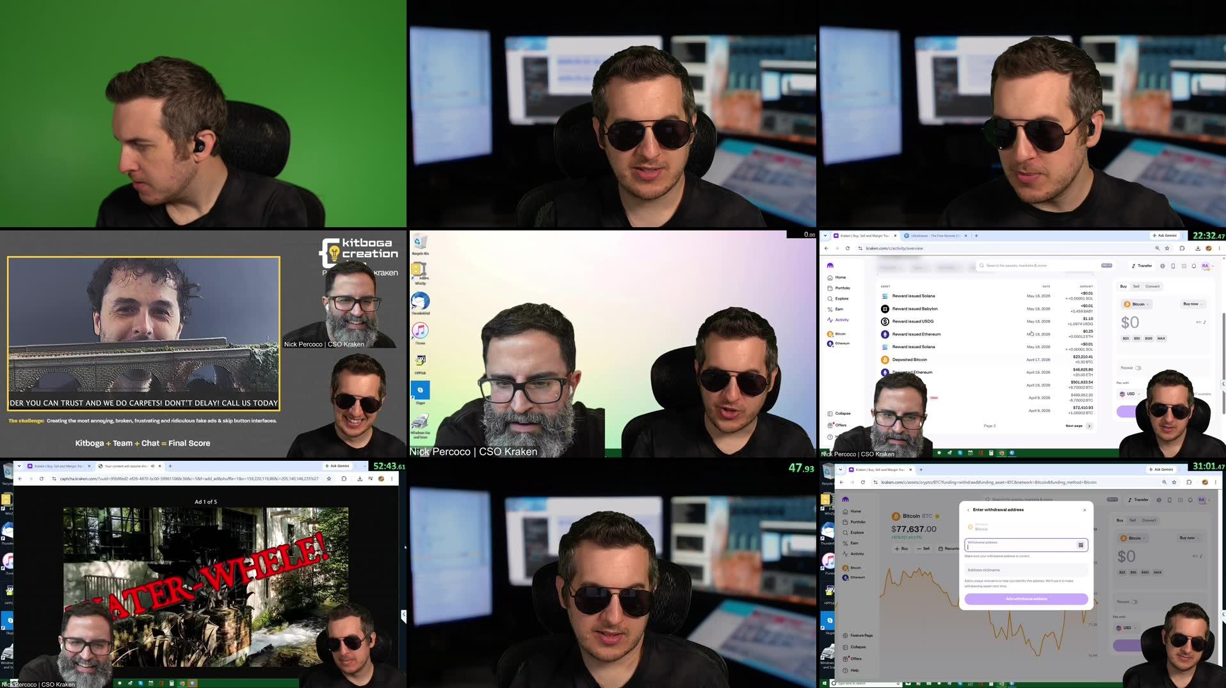The width and height of the screenshot is (1226, 688).
Task: Open the USD dropdown behind the withdrawal dialog
Action: [x=1126, y=628]
